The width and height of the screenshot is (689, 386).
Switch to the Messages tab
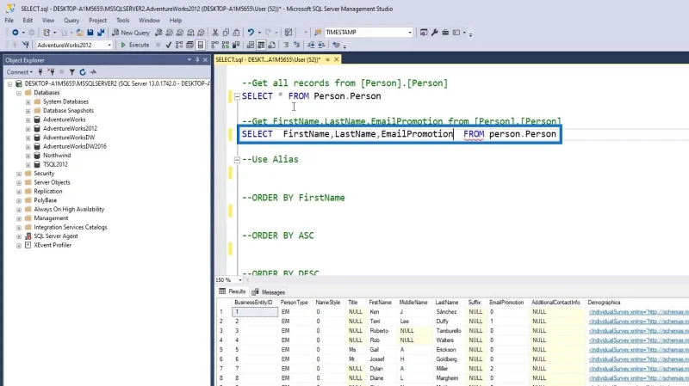(x=269, y=292)
